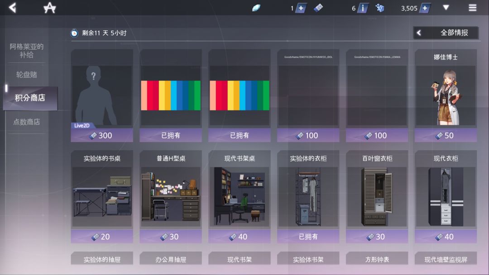Screen dimensions: 489x275
Task: Select 点数商店 tab
Action: tap(27, 122)
